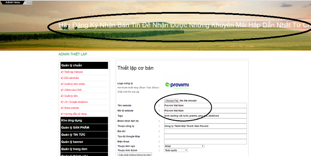This screenshot has width=311, height=156.
Task: Open the Admin Menu tab
Action: (x=12, y=2)
